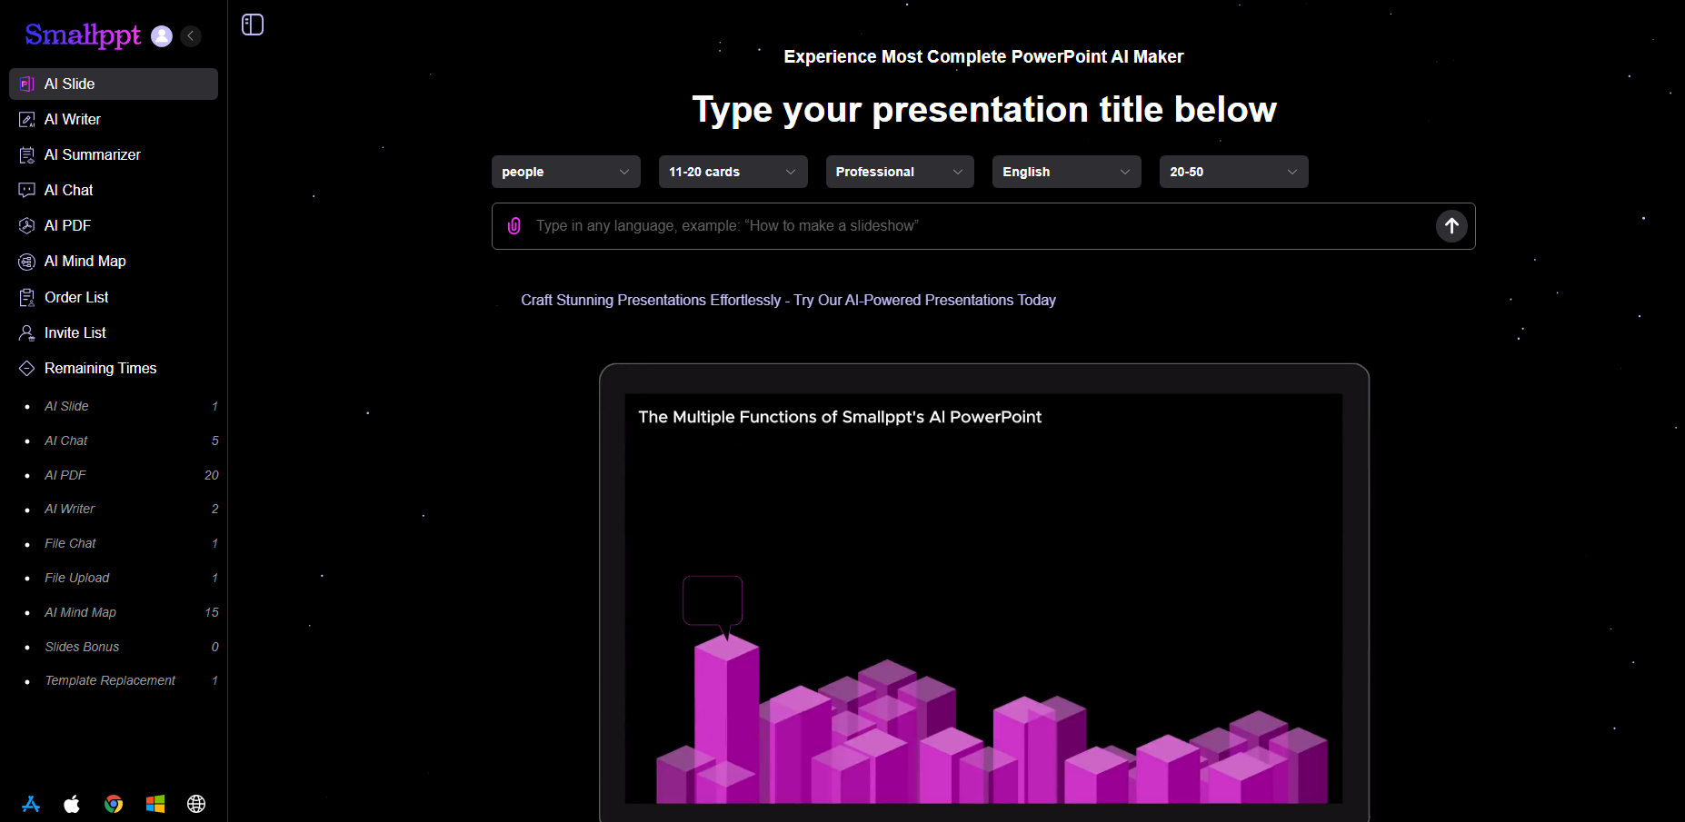This screenshot has height=822, width=1685.
Task: Collapse sidebar with the back chevron button
Action: (191, 35)
